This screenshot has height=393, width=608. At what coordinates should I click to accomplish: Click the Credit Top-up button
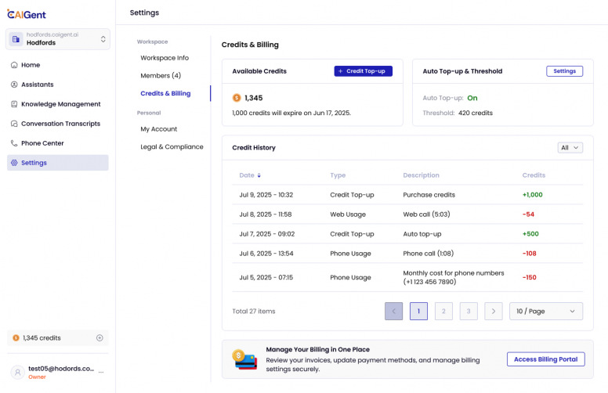click(363, 71)
